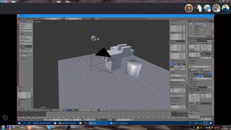Jump to the last frame in timeline
Image resolution: width=231 pixels, height=130 pixels.
[x=95, y=120]
